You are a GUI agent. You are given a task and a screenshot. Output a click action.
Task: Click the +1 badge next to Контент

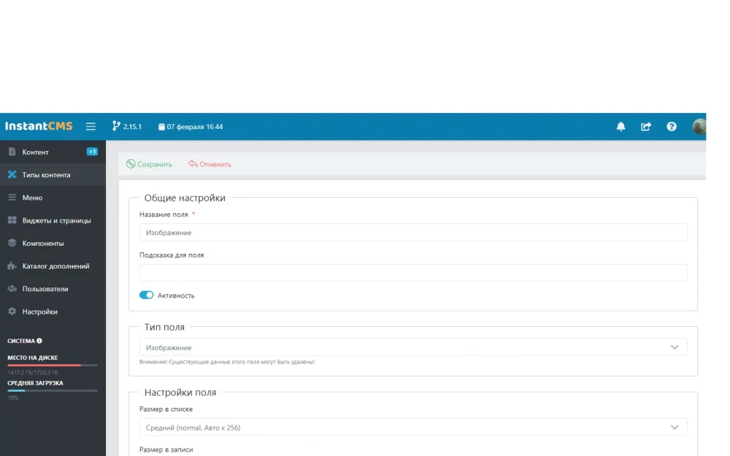pyautogui.click(x=92, y=152)
